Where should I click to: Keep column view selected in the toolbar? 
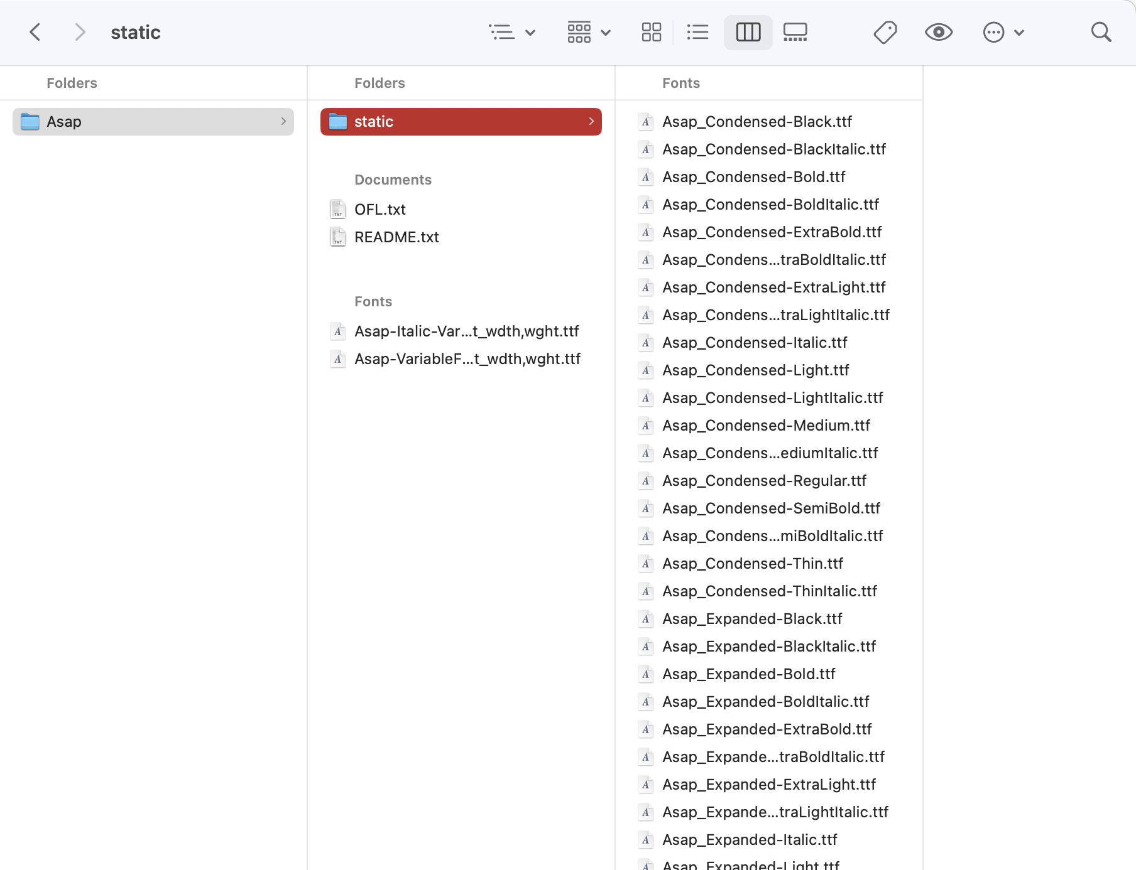pyautogui.click(x=748, y=31)
